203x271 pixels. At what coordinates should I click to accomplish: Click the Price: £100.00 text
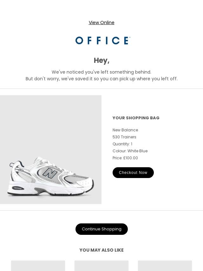click(125, 158)
